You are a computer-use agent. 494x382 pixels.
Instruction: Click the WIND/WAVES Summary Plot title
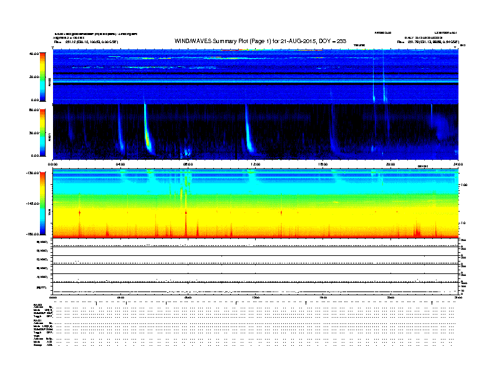pos(260,41)
